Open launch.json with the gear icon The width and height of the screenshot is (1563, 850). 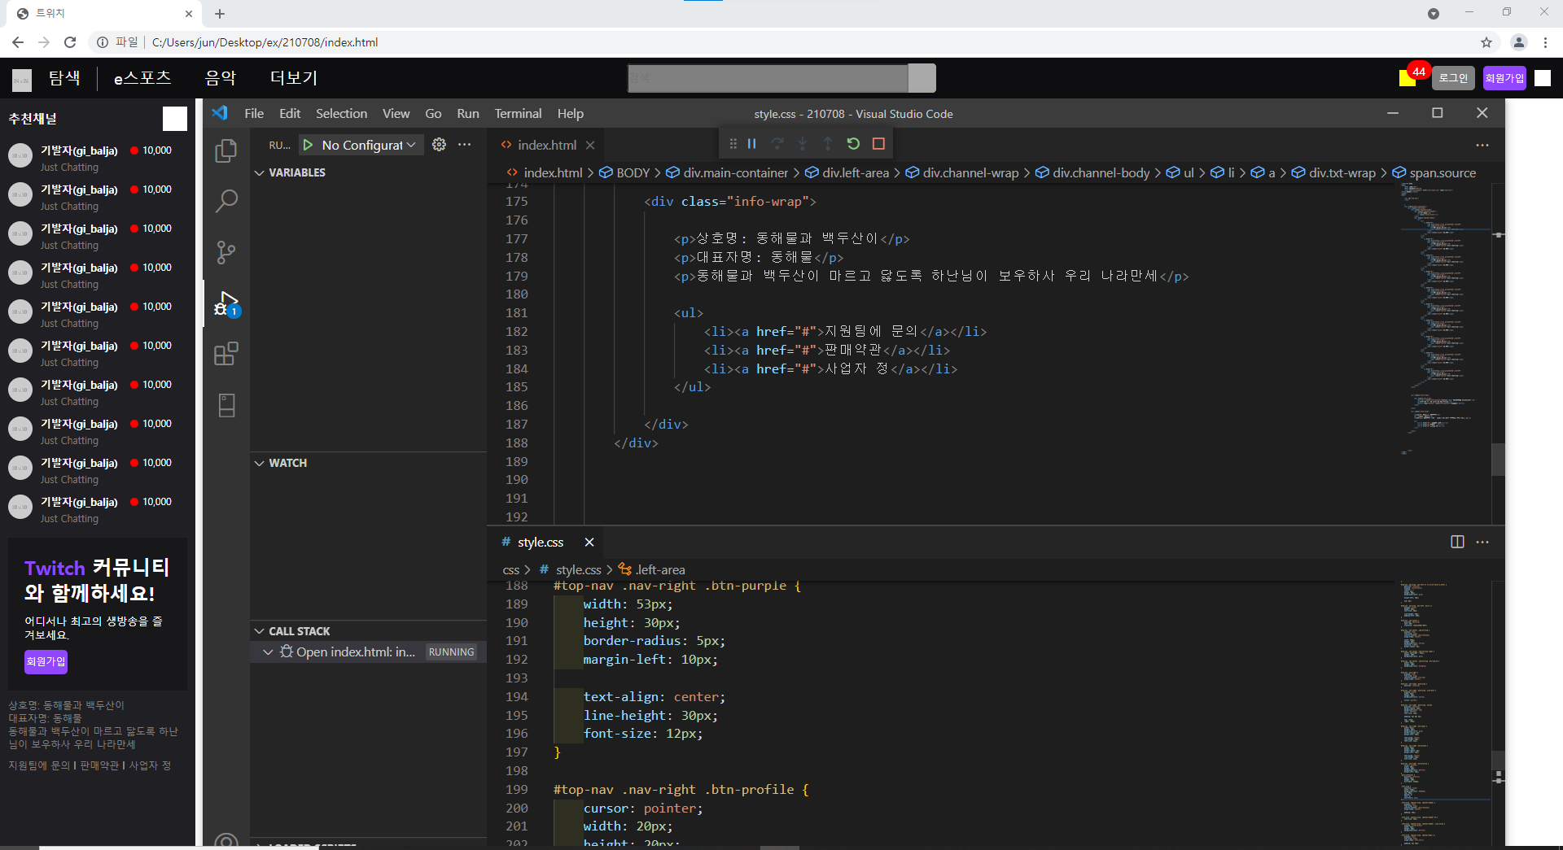(x=439, y=145)
